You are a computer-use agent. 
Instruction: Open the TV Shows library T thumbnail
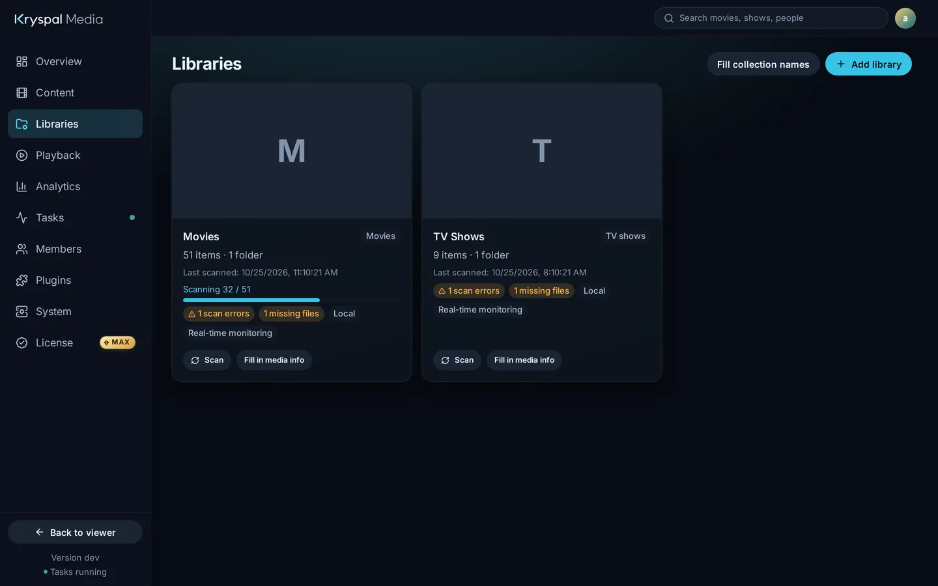pos(542,150)
